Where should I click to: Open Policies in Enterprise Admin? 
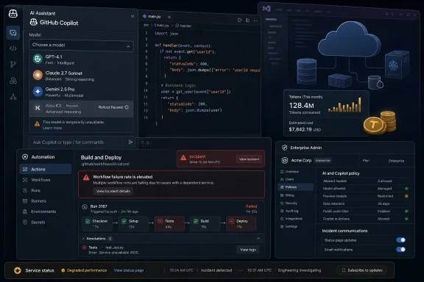pyautogui.click(x=296, y=187)
